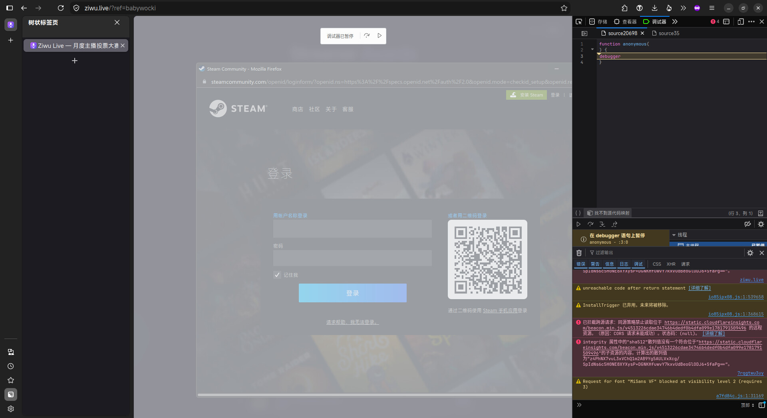Step into next function call
The height and width of the screenshot is (418, 767).
point(602,224)
